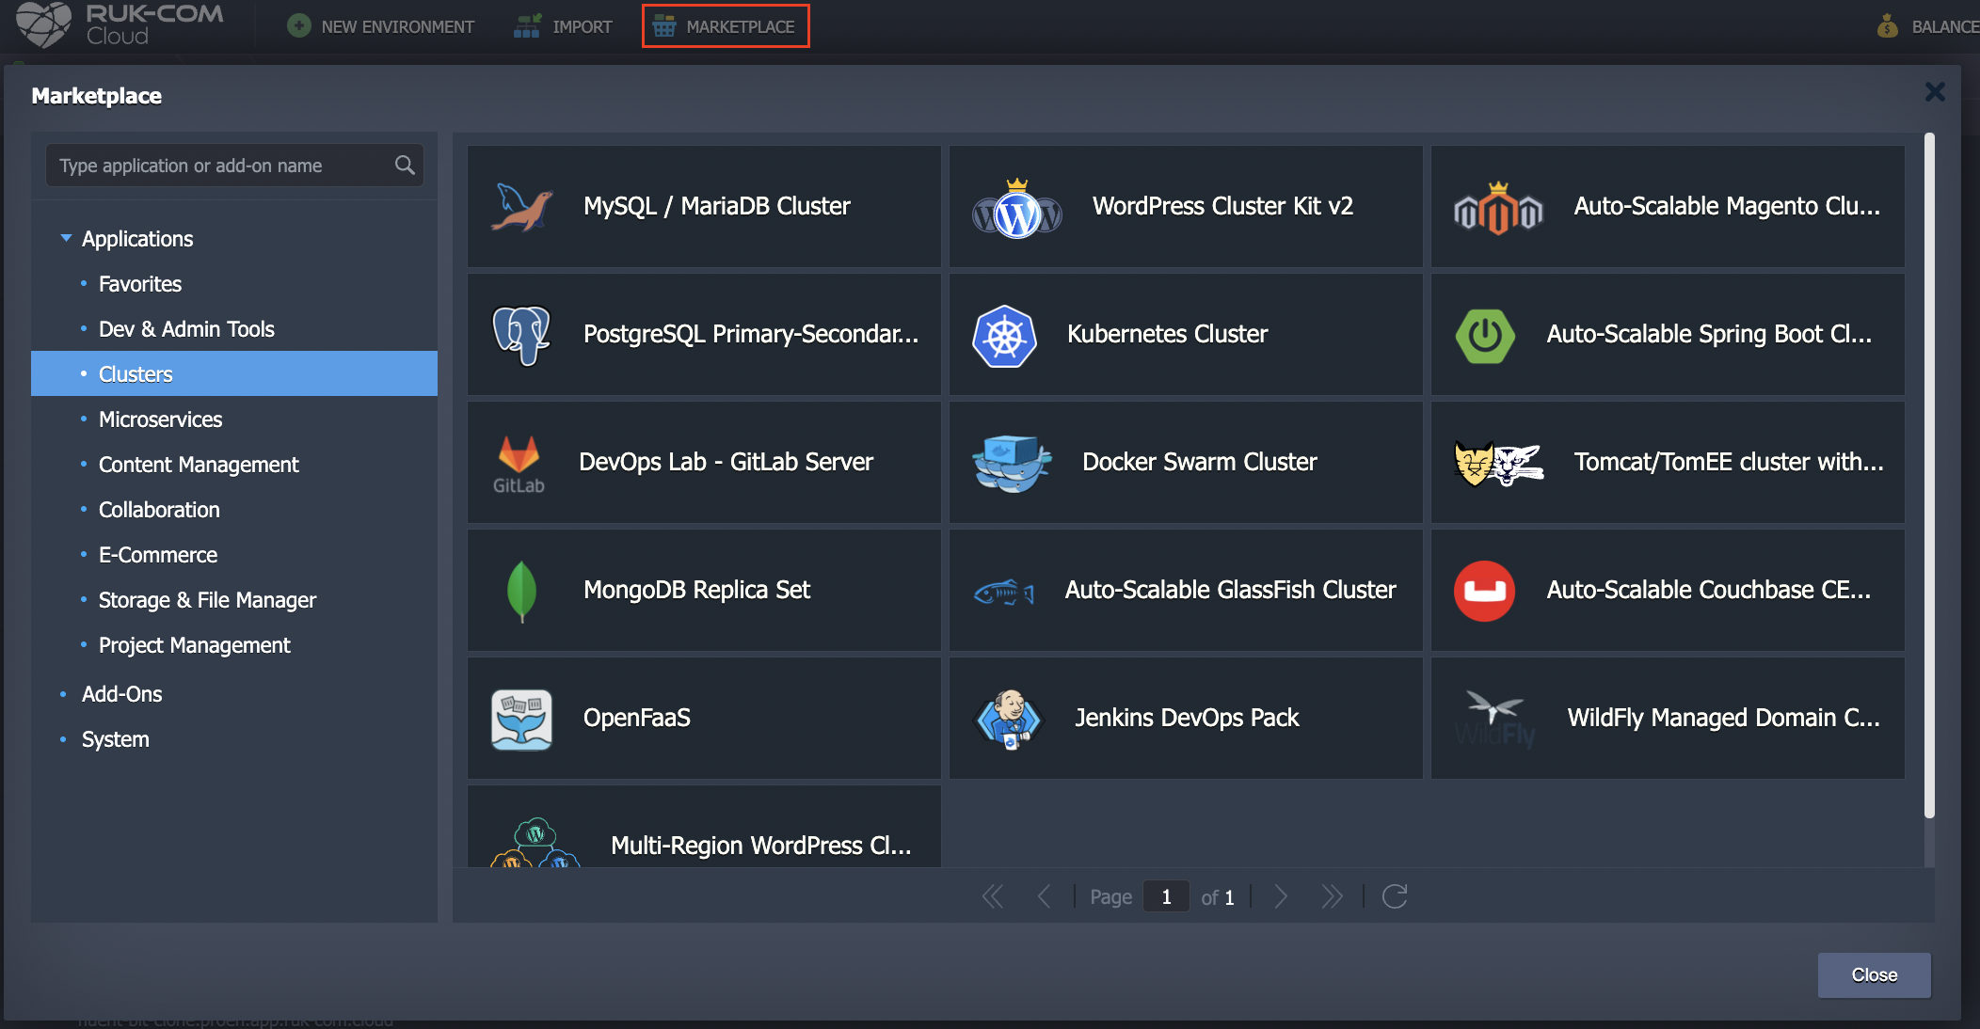Select Docker Swarm Cluster title text
The height and width of the screenshot is (1029, 1980).
tap(1199, 462)
